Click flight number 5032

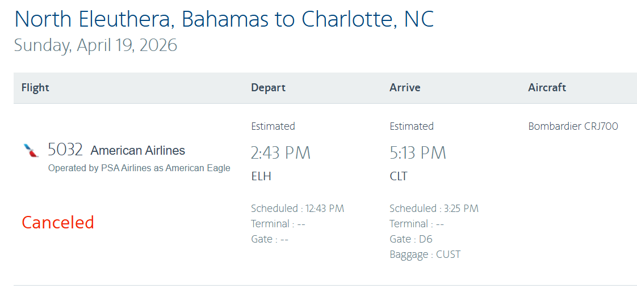[65, 150]
